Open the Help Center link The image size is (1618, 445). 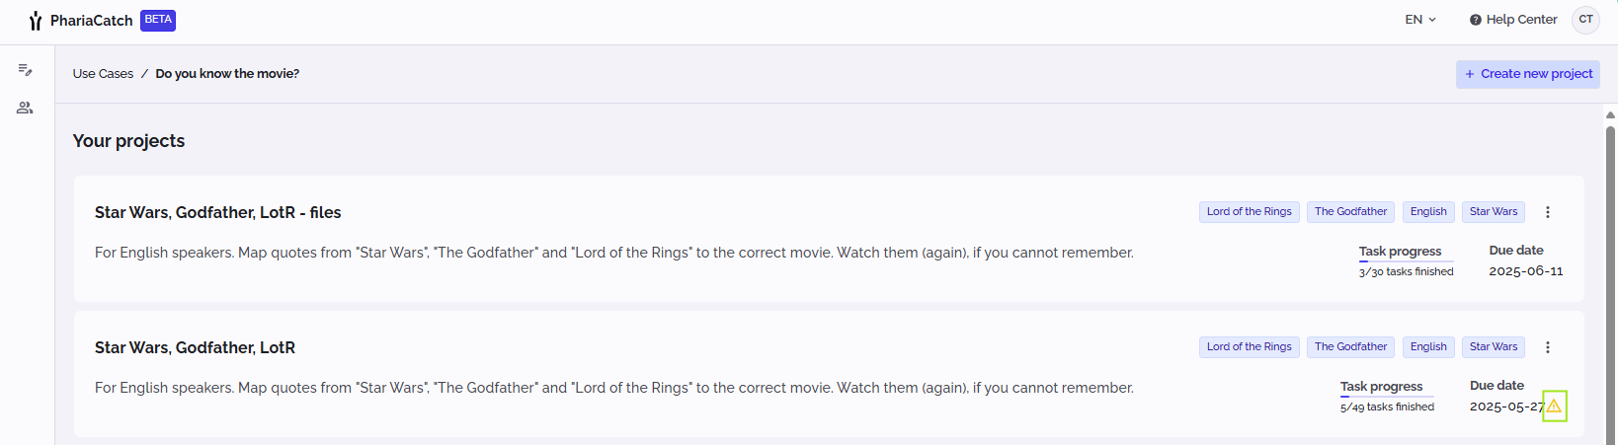tap(1521, 20)
